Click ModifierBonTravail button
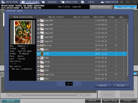This screenshot has width=138, height=103. pos(101,7)
